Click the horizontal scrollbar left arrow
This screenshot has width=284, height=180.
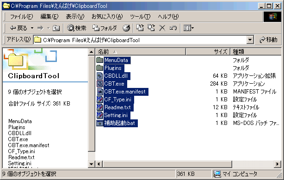99,164
